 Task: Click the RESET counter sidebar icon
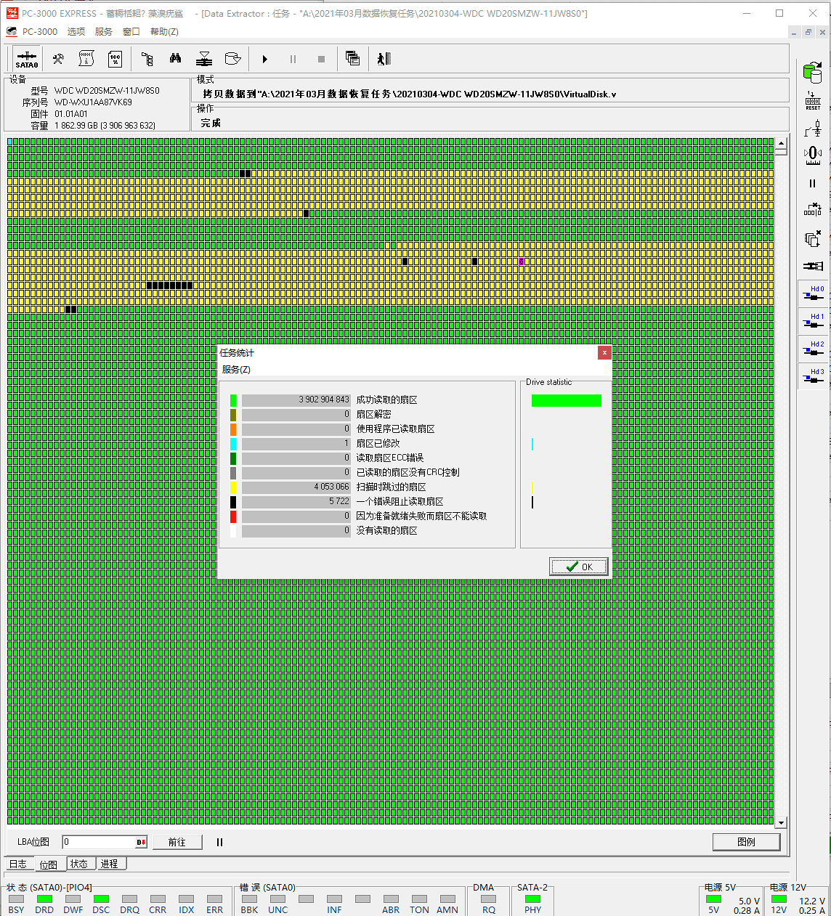[x=813, y=101]
